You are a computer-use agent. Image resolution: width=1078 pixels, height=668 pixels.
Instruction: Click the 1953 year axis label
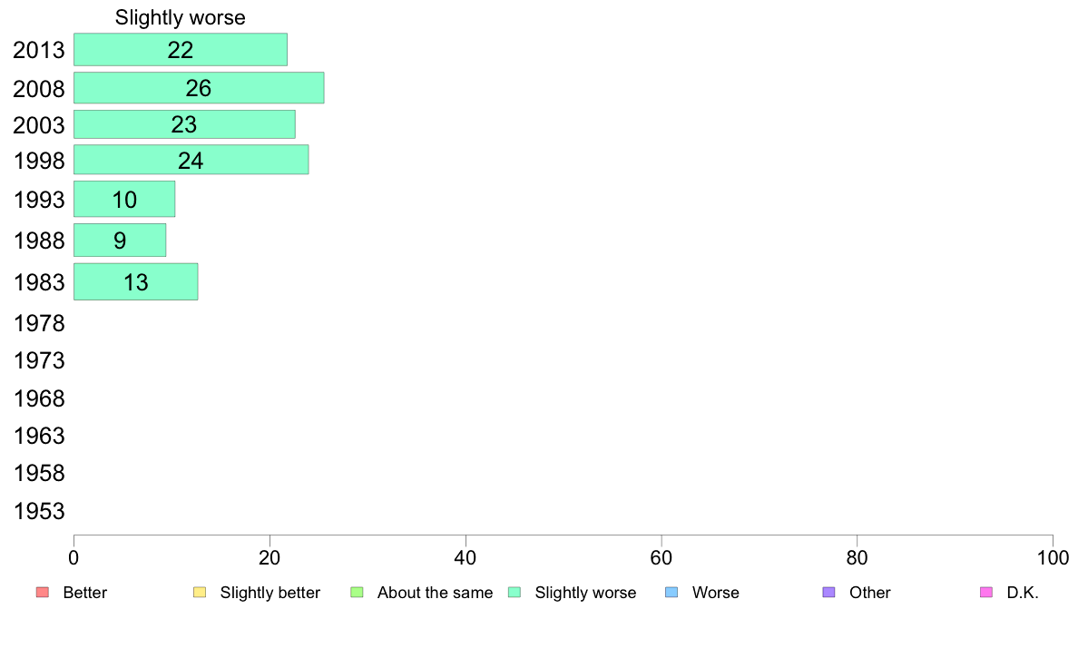click(x=39, y=511)
